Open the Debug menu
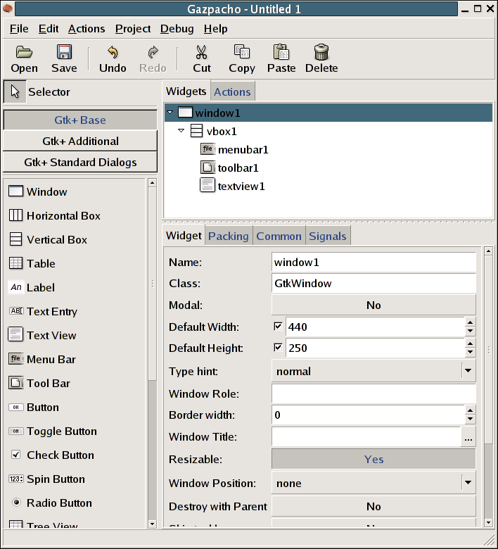This screenshot has width=498, height=549. click(x=177, y=29)
